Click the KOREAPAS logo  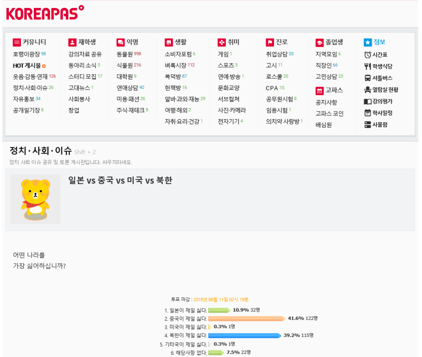click(45, 14)
